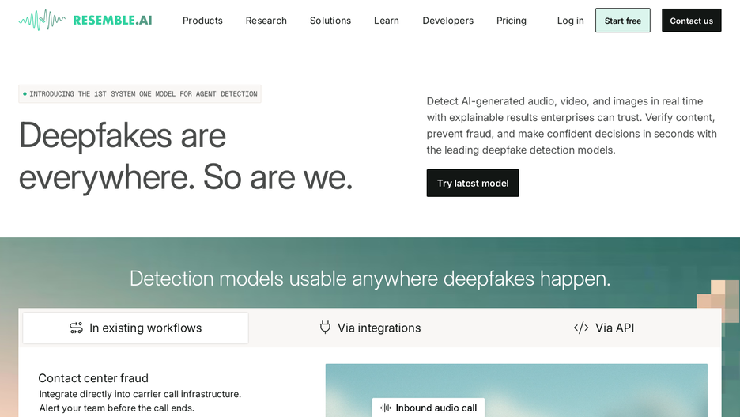Open the Learn menu in the header
This screenshot has width=740, height=417.
[387, 21]
